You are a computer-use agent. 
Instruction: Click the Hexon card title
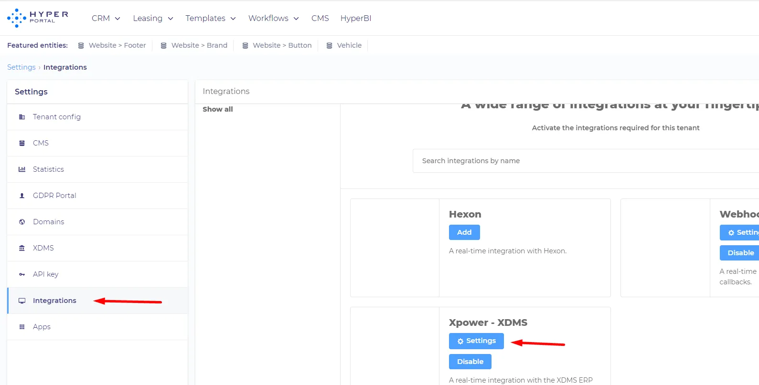(x=465, y=214)
